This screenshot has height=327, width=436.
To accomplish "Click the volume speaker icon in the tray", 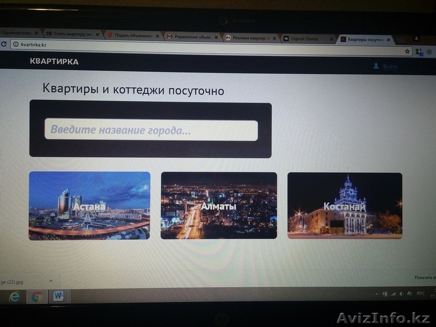I will (401, 294).
